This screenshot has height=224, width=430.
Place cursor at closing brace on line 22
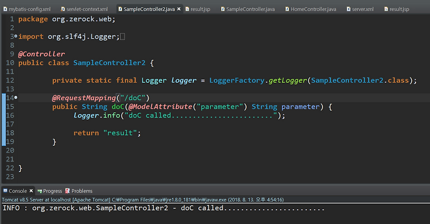pyautogui.click(x=20, y=168)
